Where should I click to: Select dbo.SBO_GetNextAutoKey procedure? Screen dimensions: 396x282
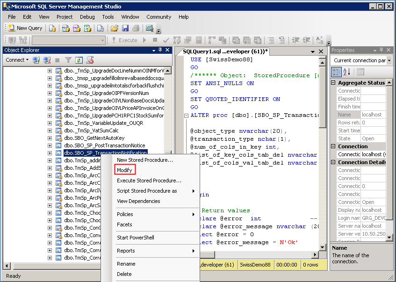pyautogui.click(x=94, y=138)
